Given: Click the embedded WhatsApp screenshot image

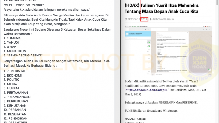Looking at the screenshot, I should pyautogui.click(x=168, y=51).
